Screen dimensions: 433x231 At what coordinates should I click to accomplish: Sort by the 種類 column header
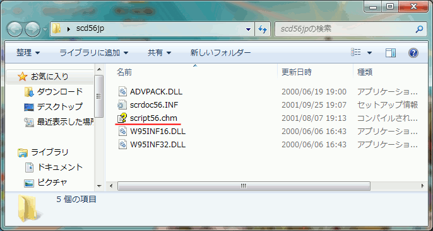point(365,72)
